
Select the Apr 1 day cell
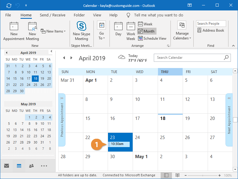[95, 85]
